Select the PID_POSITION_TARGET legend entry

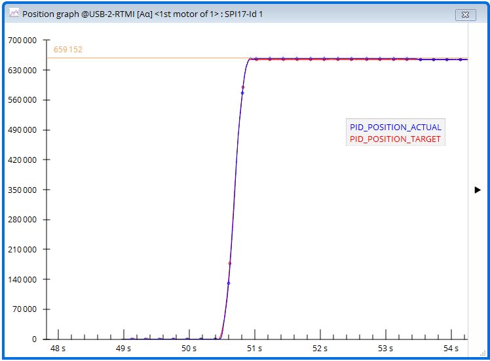pyautogui.click(x=395, y=139)
